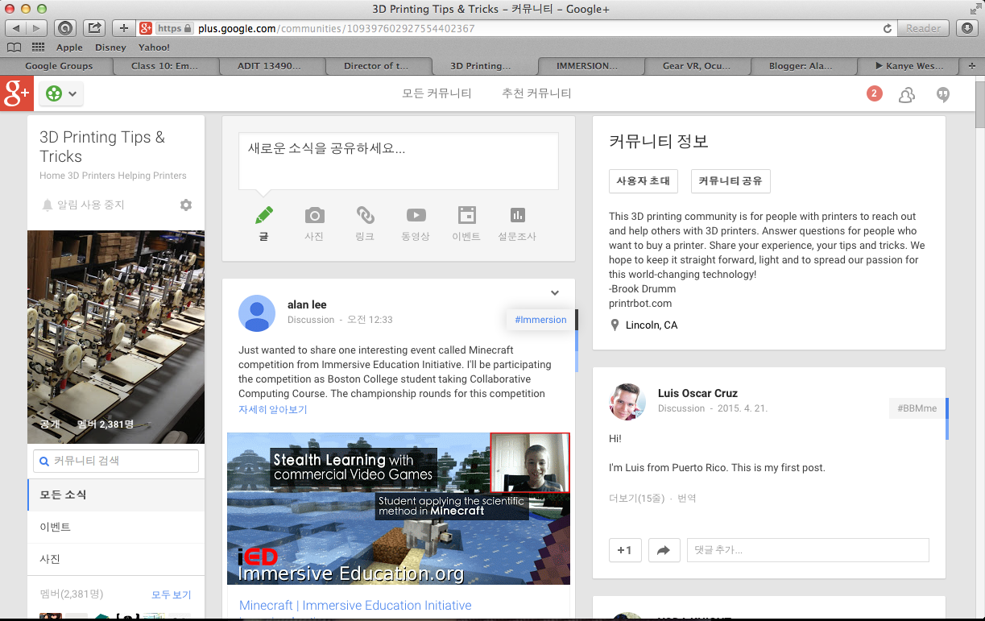The height and width of the screenshot is (621, 985).
Task: Select the video post icon
Action: pos(416,215)
